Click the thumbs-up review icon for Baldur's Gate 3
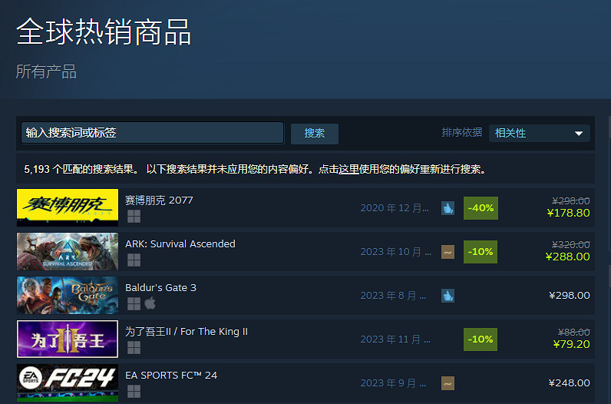Screen dimensions: 611x404 (x=448, y=296)
